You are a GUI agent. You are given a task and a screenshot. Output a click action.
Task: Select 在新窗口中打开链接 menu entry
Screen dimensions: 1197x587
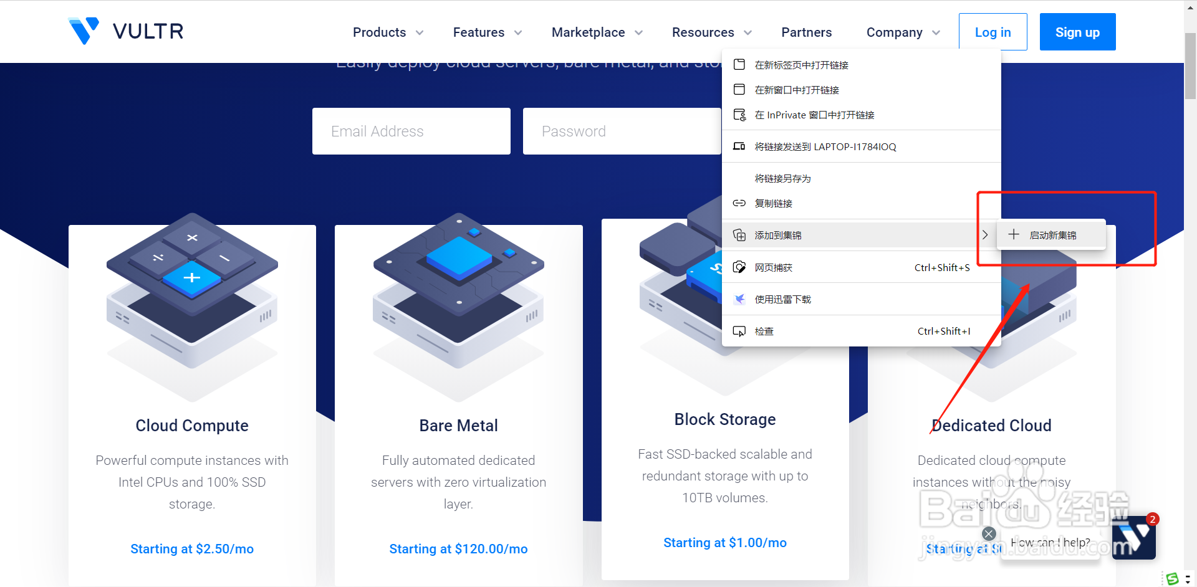[862, 90]
